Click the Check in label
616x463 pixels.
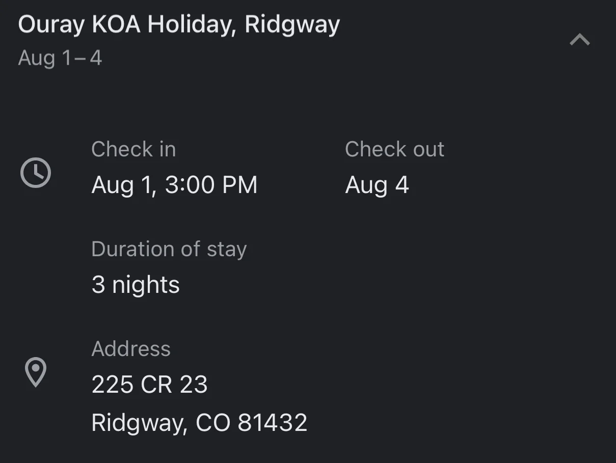point(133,149)
